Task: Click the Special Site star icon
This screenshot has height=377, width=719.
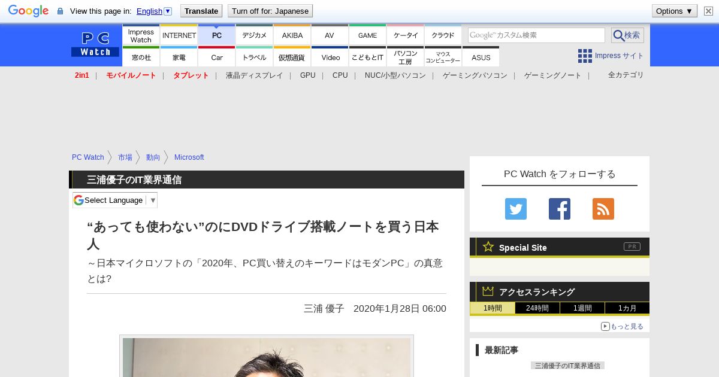Action: (x=488, y=247)
